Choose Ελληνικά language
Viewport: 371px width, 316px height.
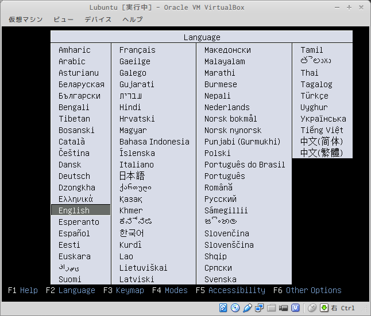click(x=76, y=199)
